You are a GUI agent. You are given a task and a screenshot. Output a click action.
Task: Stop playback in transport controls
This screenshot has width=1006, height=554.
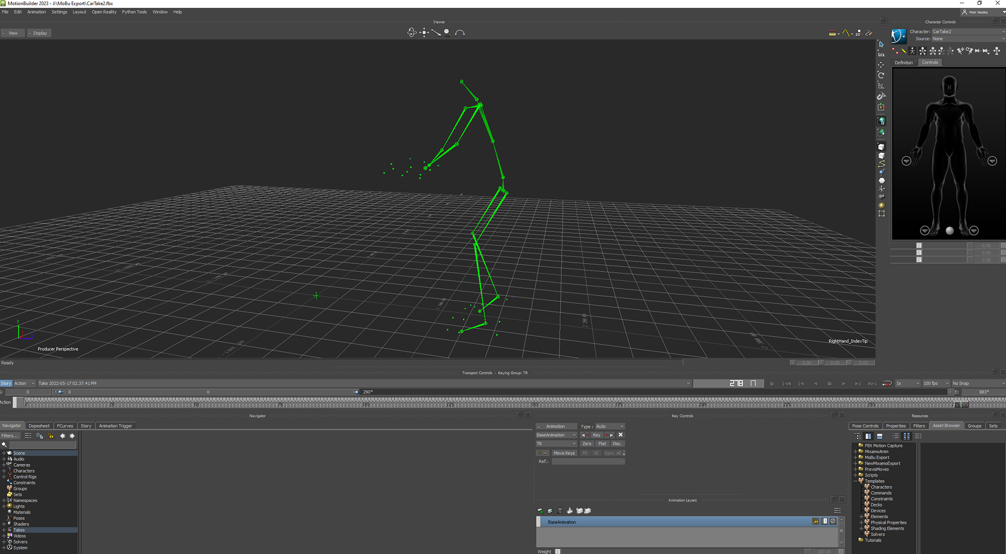click(829, 384)
